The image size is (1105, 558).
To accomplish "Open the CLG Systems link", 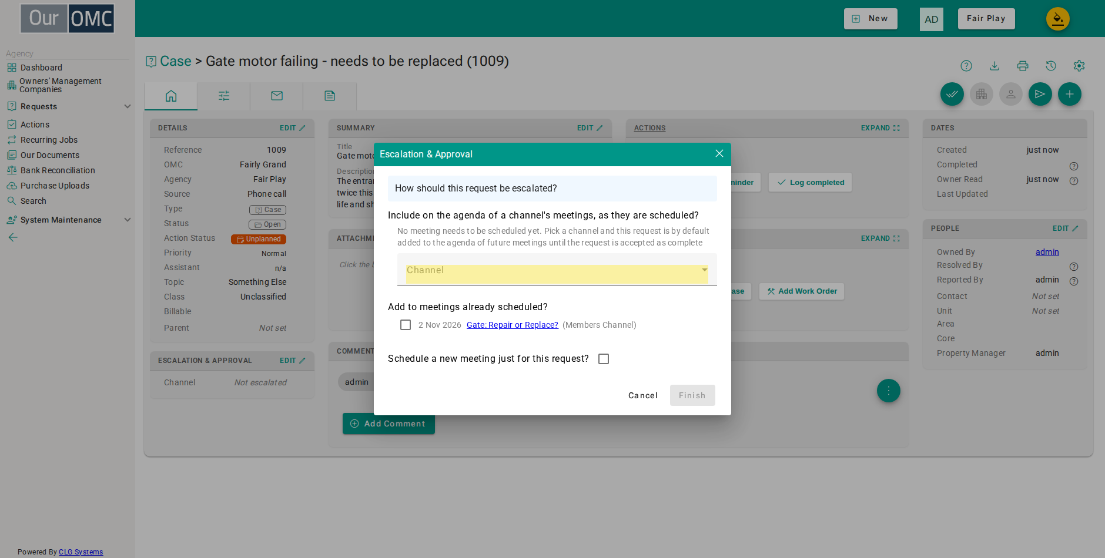I will click(x=81, y=552).
